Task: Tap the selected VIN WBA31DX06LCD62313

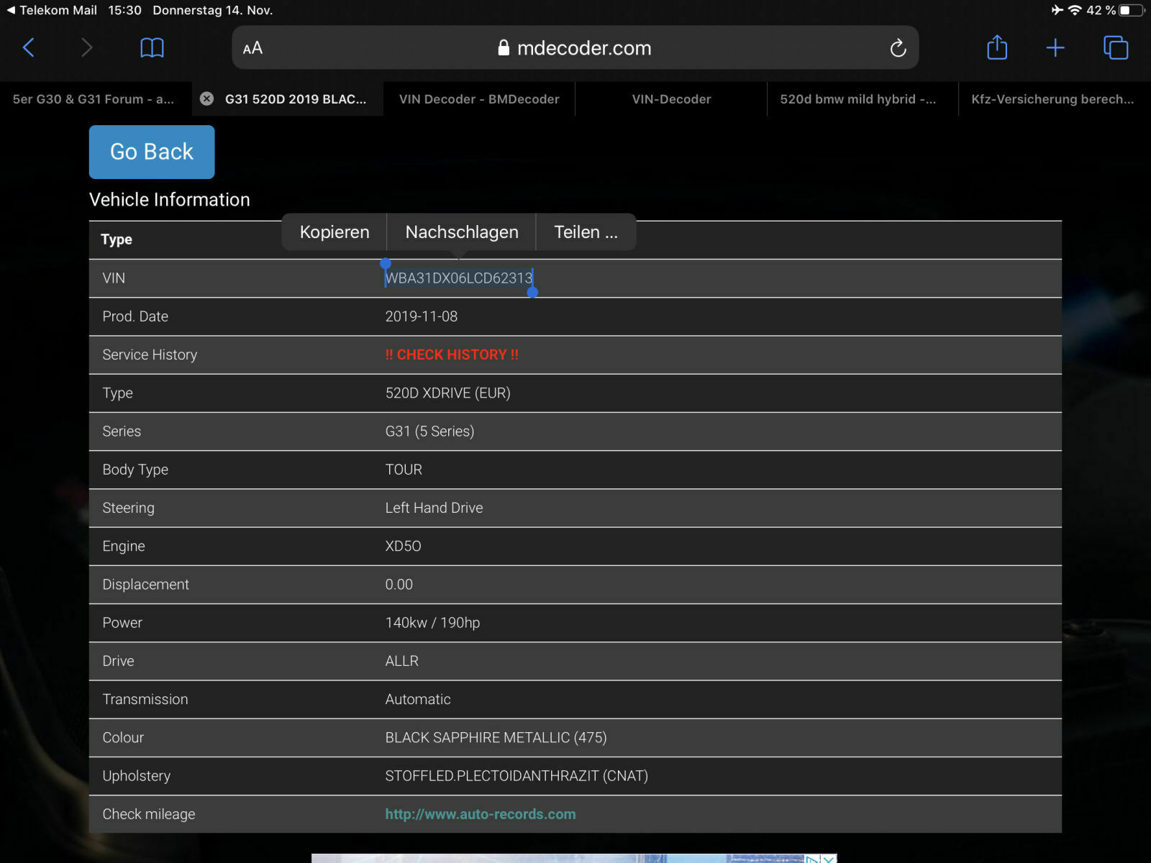Action: tap(459, 278)
